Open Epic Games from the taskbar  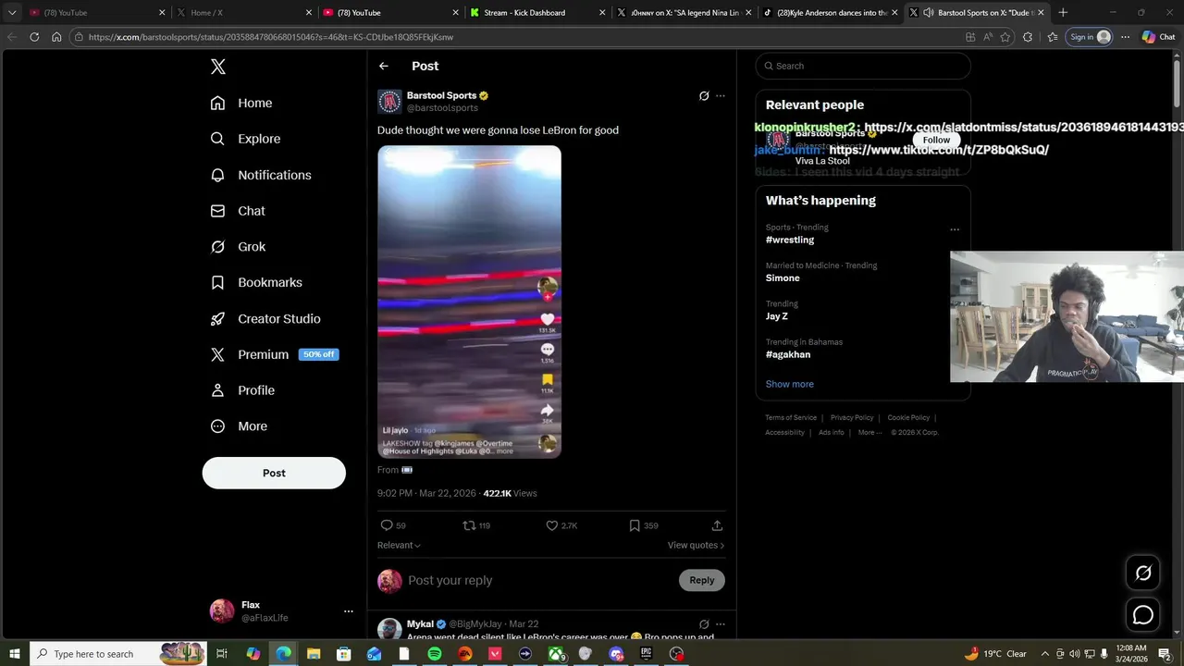coord(646,654)
